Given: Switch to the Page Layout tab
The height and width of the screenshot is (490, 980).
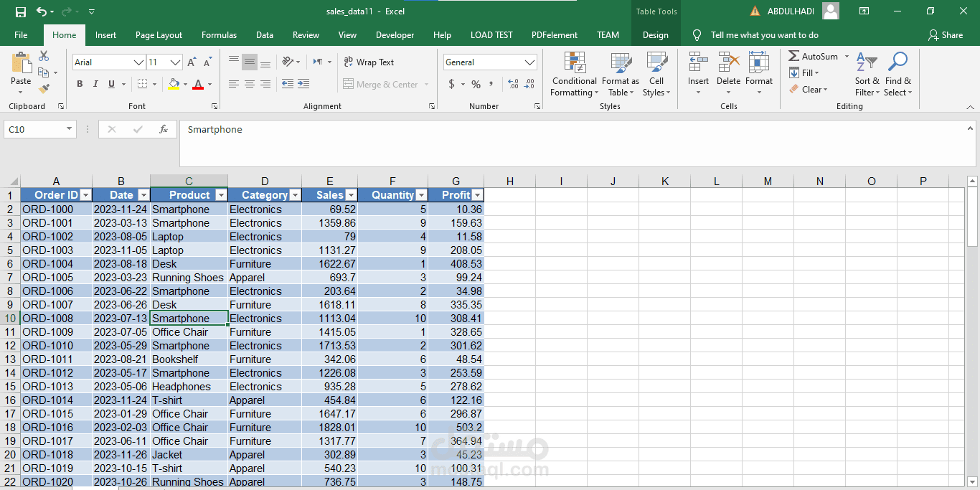Looking at the screenshot, I should [159, 35].
